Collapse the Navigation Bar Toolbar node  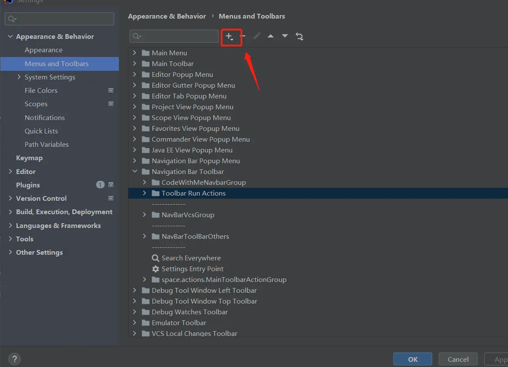tap(134, 171)
